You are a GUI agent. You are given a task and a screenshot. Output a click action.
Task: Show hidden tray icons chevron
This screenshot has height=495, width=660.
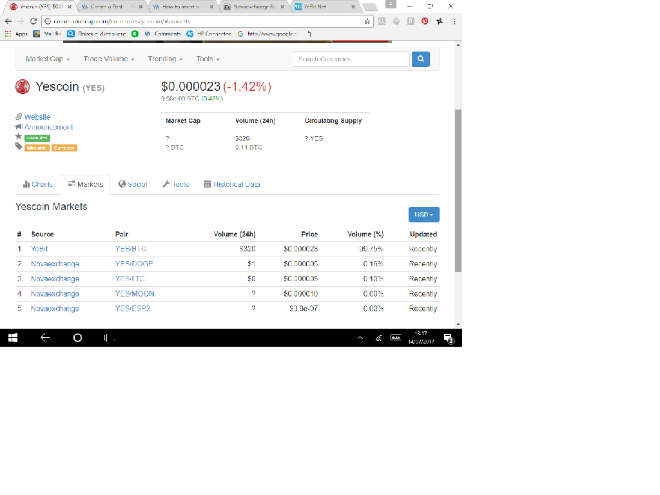[360, 338]
